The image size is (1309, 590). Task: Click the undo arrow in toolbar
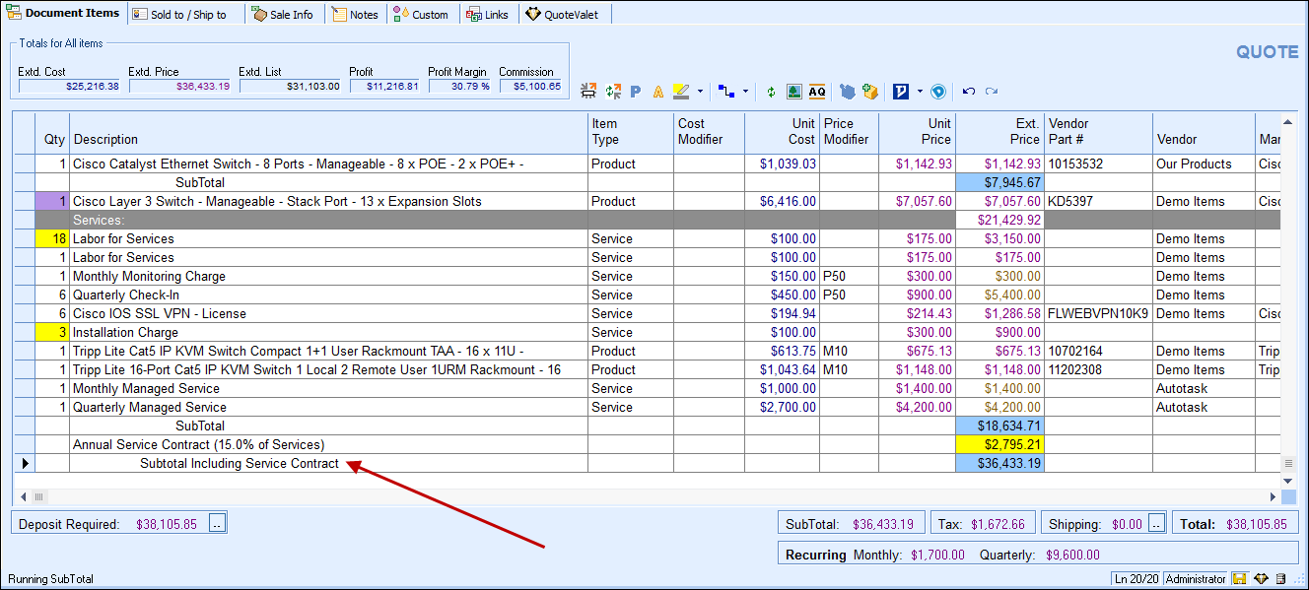(969, 92)
